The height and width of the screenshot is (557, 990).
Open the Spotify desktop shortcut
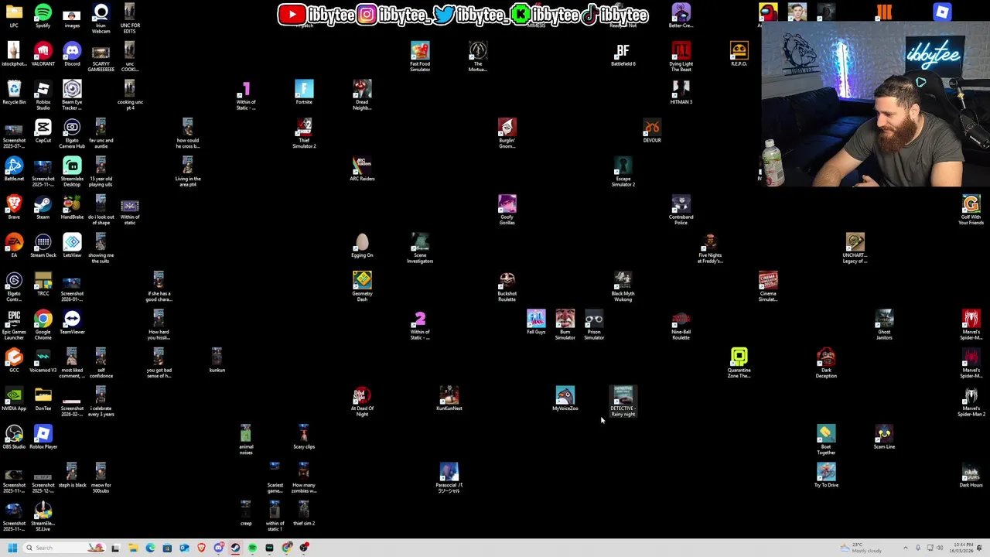[43, 16]
